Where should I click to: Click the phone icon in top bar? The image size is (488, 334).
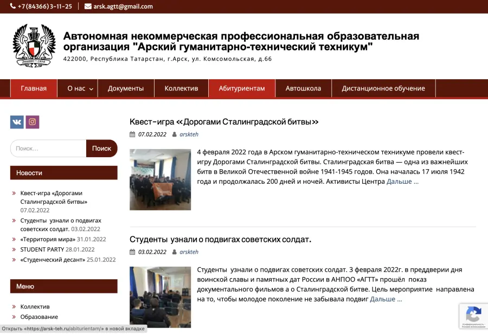13,6
